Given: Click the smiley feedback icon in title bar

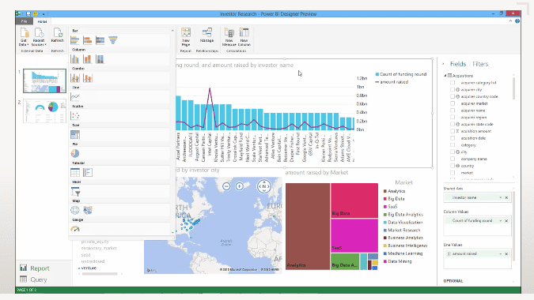Looking at the screenshot, I should [36, 14].
